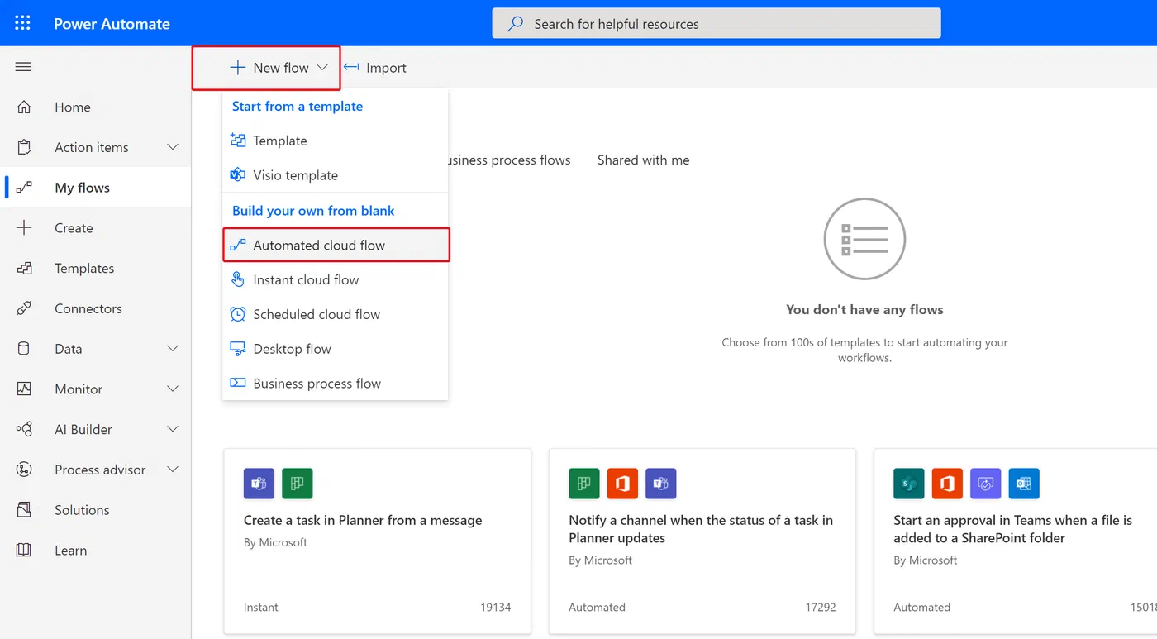Choose Desktop flow text entry
This screenshot has height=639, width=1157.
click(292, 349)
